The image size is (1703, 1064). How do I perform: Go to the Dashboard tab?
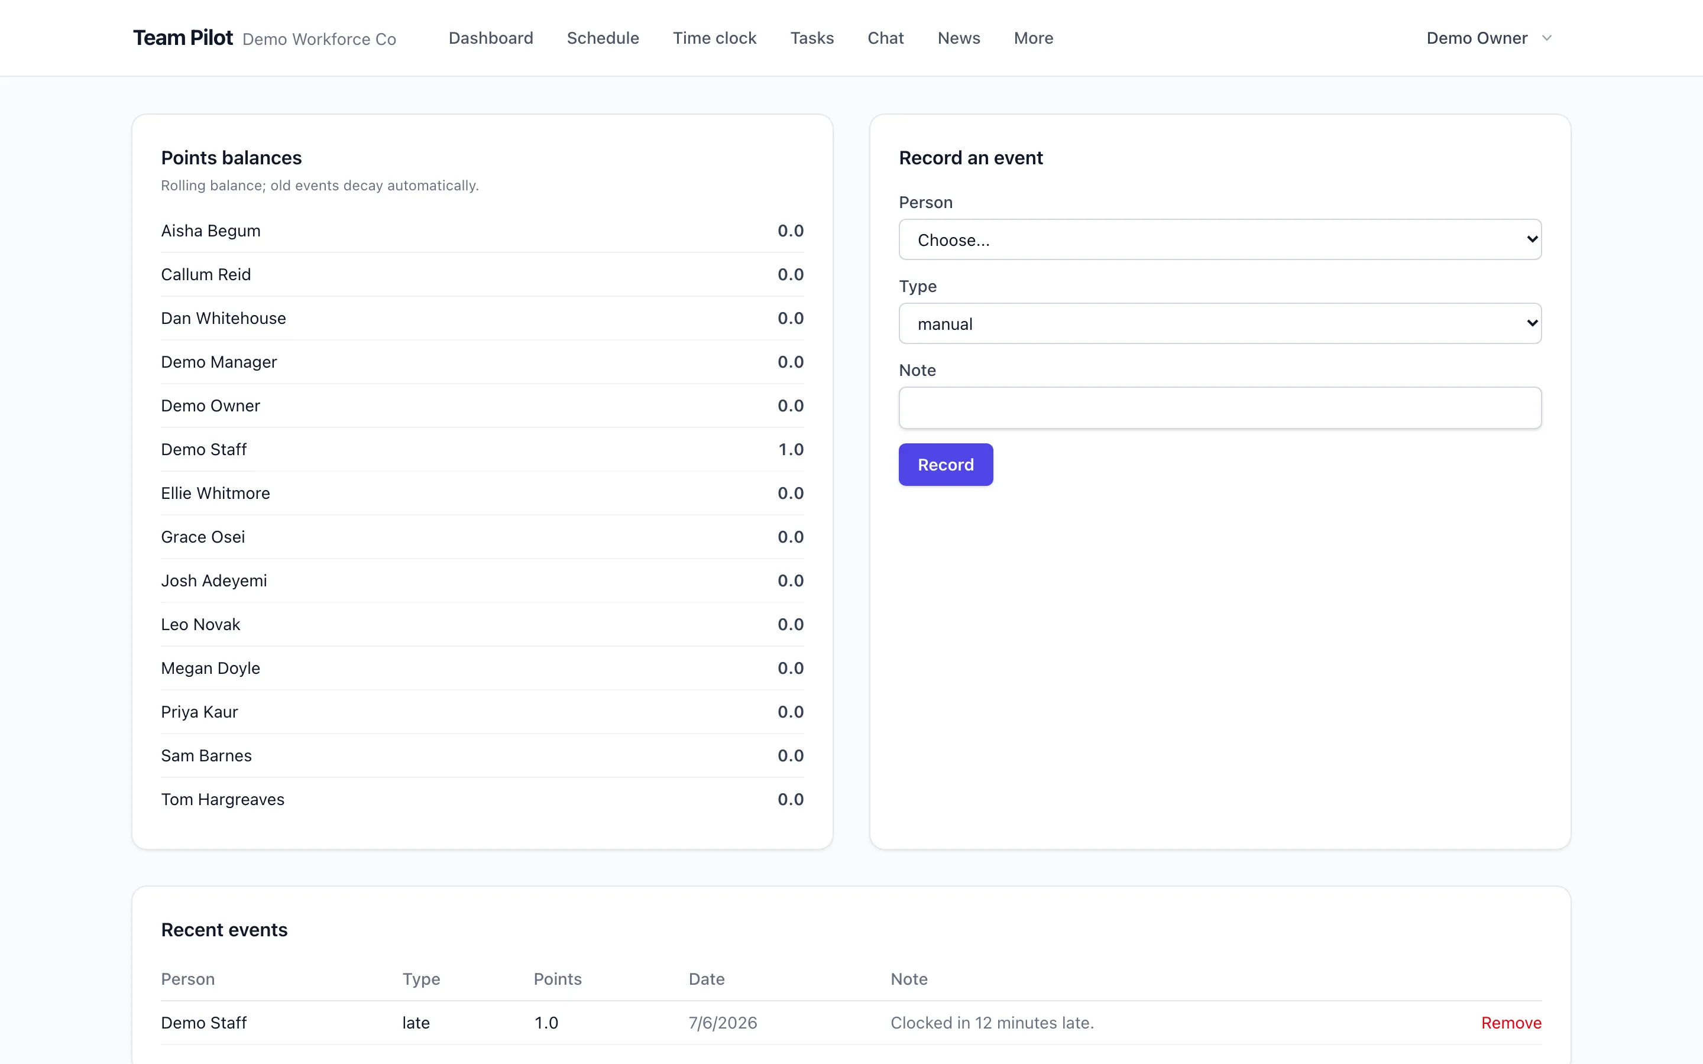point(490,38)
